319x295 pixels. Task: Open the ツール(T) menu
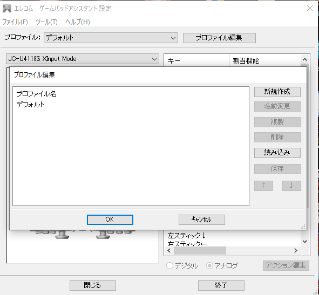46,22
